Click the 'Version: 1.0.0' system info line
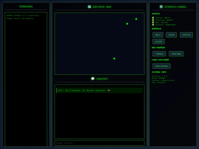This screenshot has width=199, height=149. [x=160, y=76]
